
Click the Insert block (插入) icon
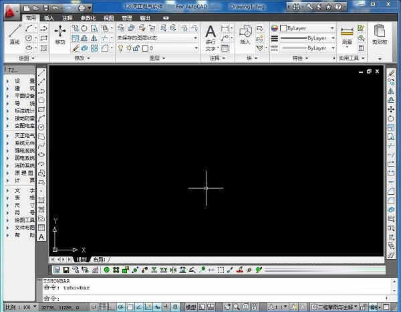tap(245, 35)
